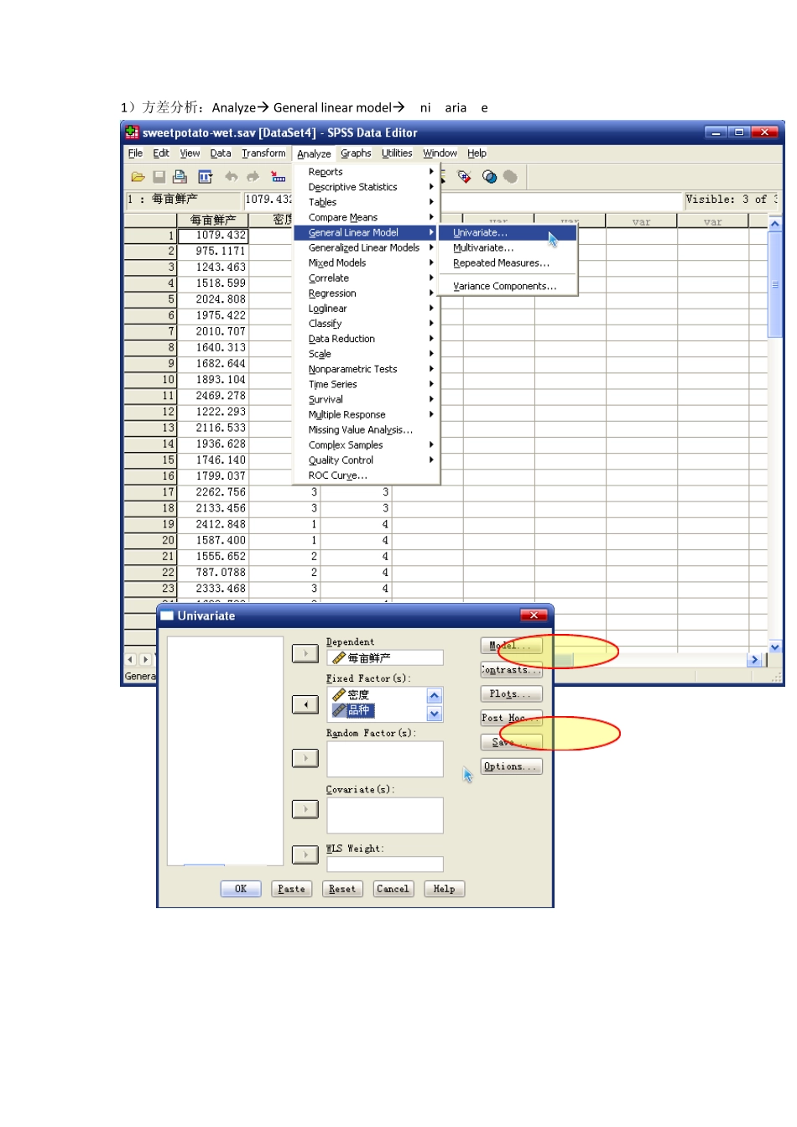Click the SPSS application icon in title bar

click(x=132, y=132)
